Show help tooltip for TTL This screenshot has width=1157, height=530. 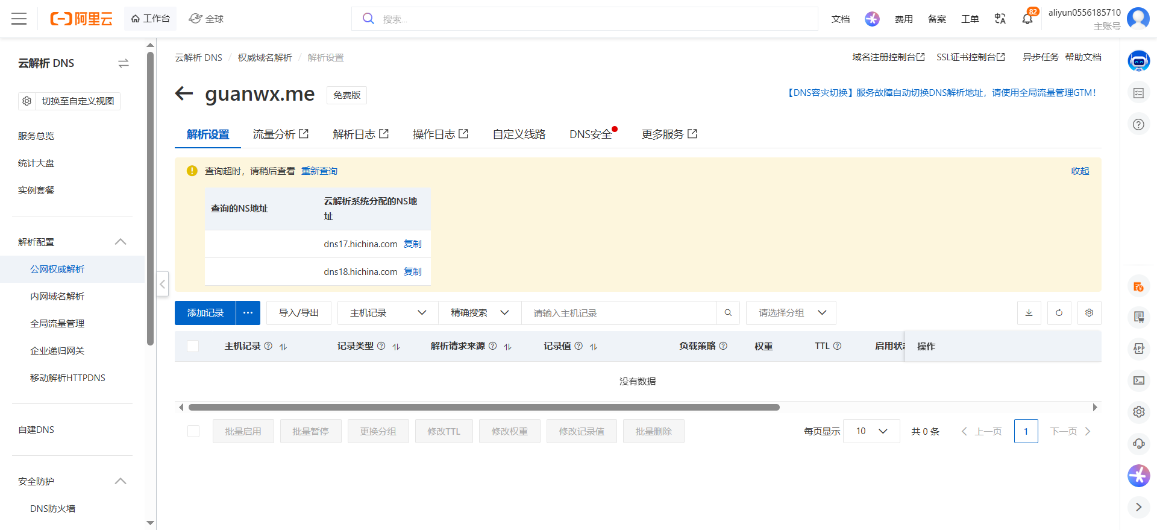(837, 346)
